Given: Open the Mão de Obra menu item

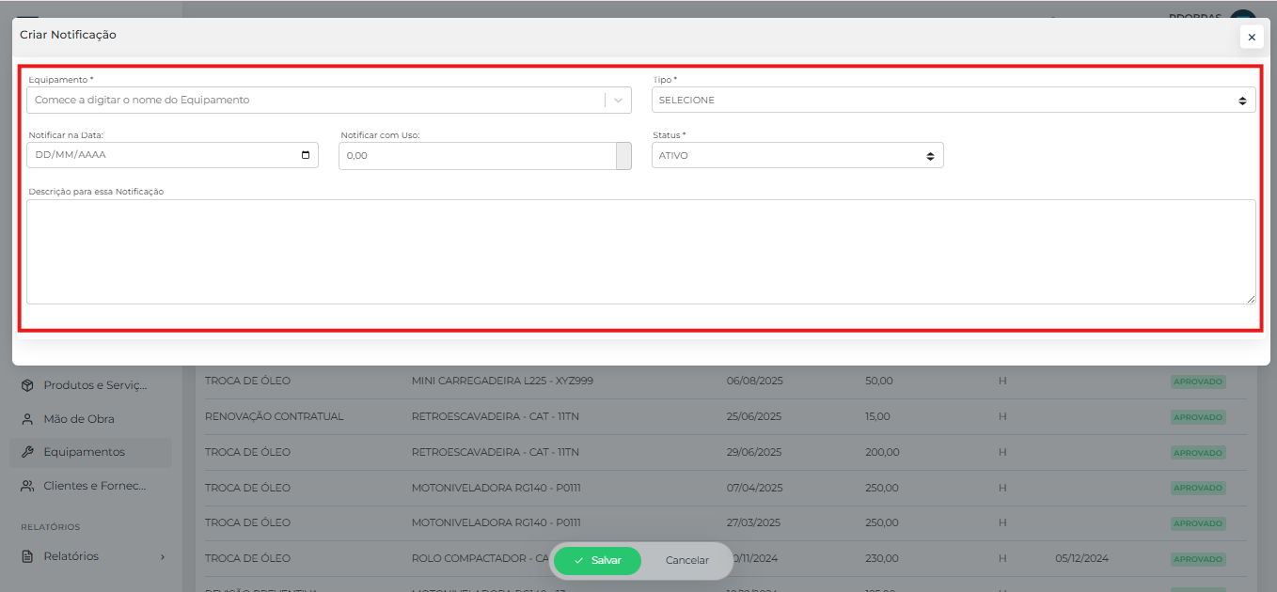Looking at the screenshot, I should (x=79, y=419).
